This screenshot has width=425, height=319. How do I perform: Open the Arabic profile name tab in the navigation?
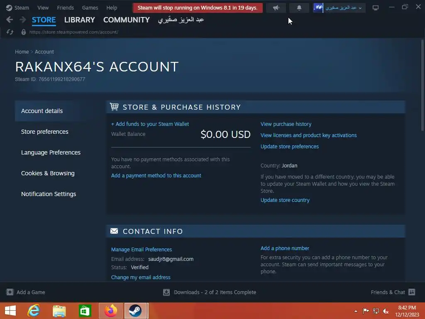[x=181, y=20]
